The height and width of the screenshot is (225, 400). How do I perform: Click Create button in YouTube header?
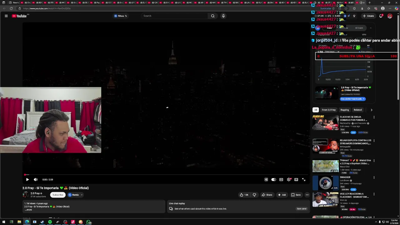click(x=368, y=16)
